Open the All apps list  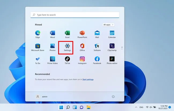pyautogui.click(x=108, y=25)
